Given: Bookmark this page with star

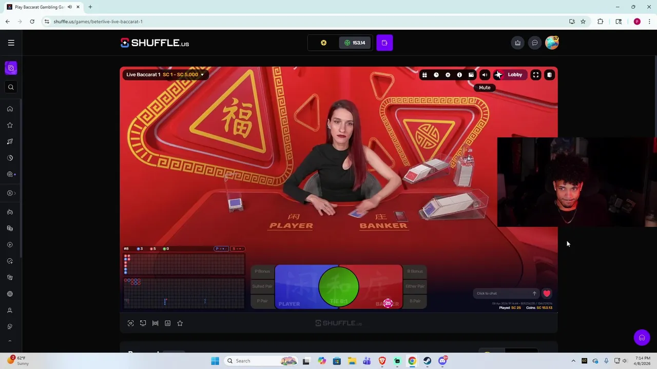Looking at the screenshot, I should tap(583, 22).
